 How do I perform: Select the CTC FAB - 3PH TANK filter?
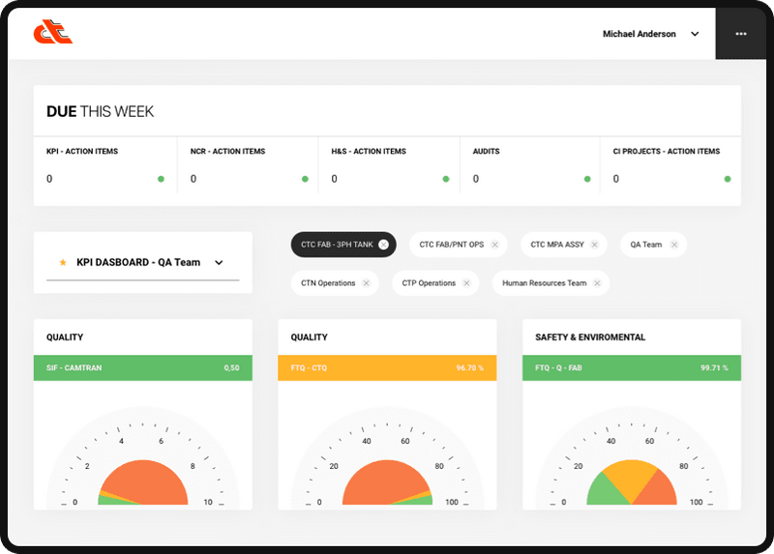tap(337, 245)
